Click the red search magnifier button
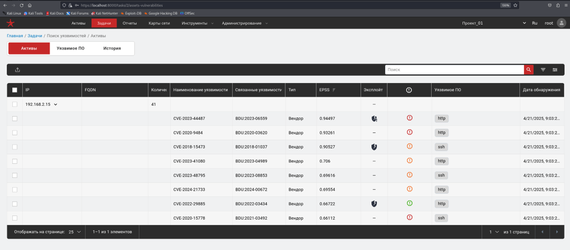Viewport: 570px width, 250px height. click(529, 70)
